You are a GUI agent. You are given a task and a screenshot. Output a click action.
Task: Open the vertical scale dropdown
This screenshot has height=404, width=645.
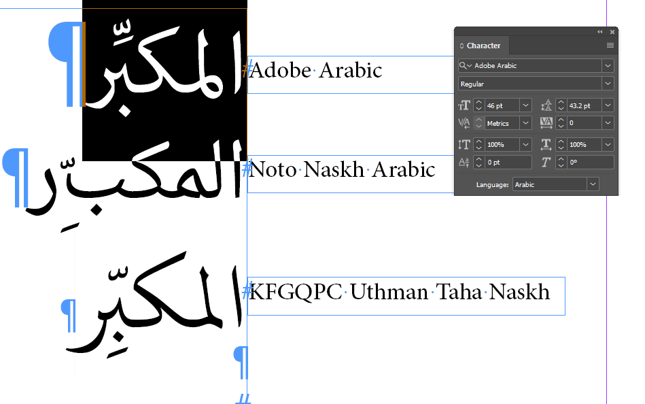click(x=525, y=145)
